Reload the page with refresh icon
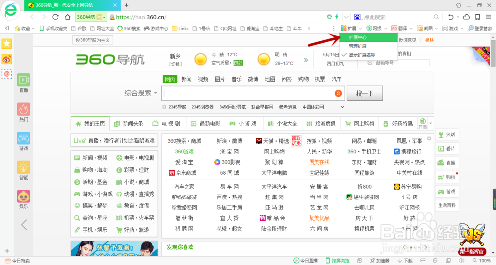 [x=55, y=17]
